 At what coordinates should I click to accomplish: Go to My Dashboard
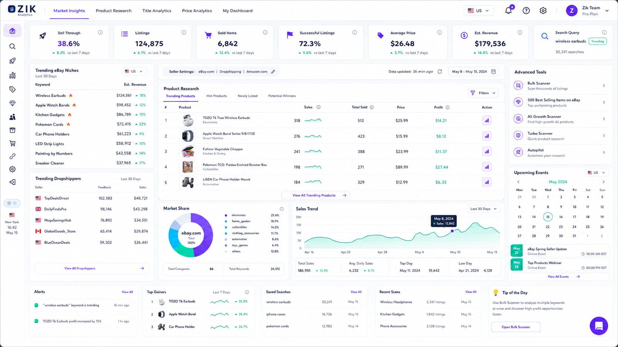[x=238, y=11]
